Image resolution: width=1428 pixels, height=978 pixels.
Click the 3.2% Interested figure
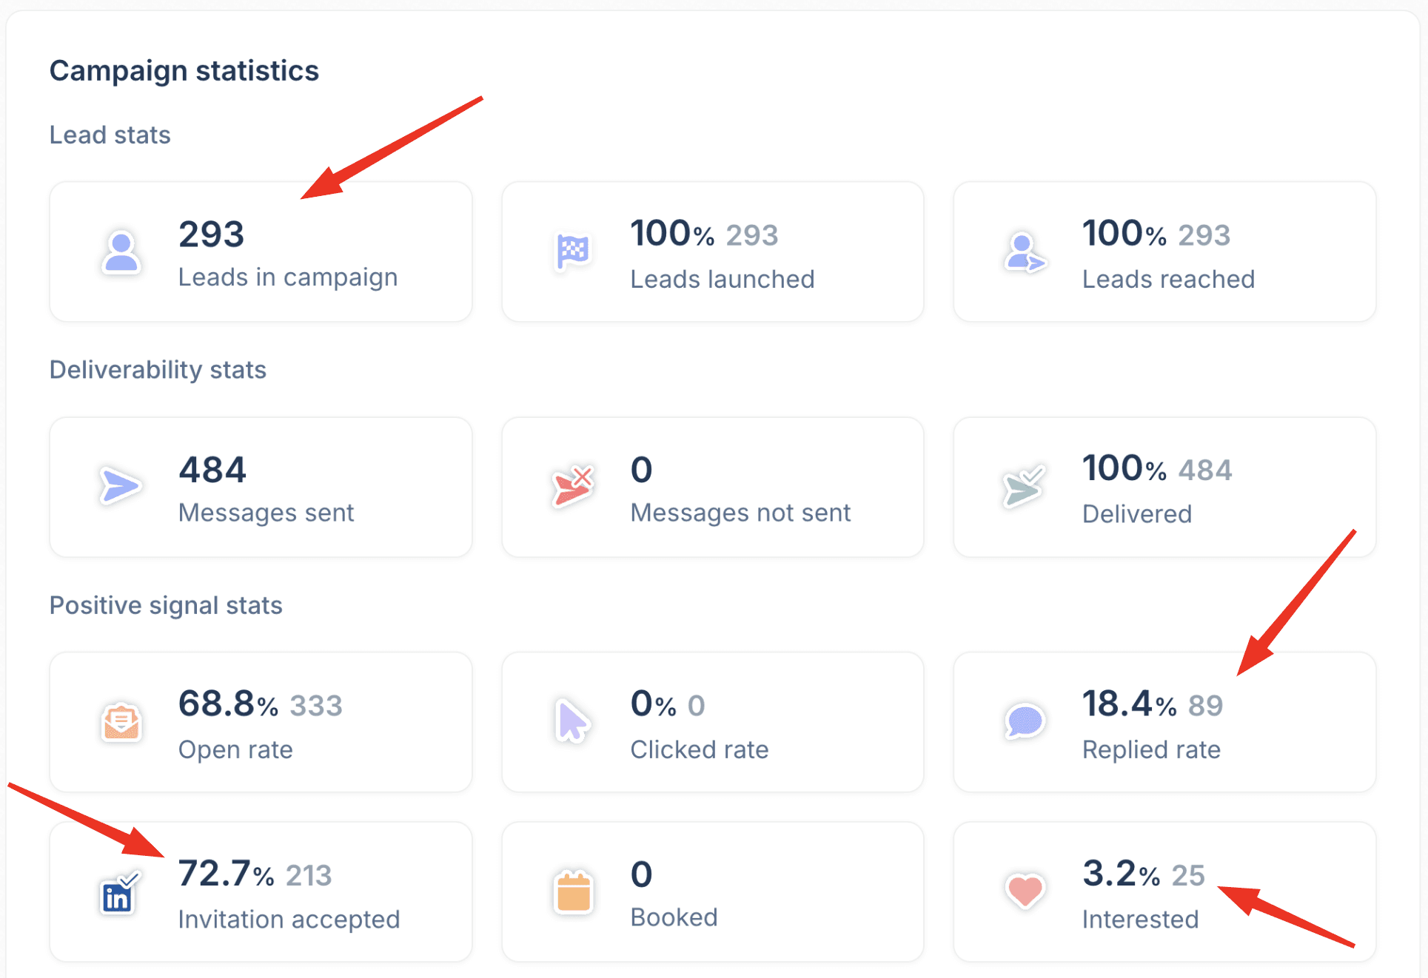click(x=1120, y=874)
